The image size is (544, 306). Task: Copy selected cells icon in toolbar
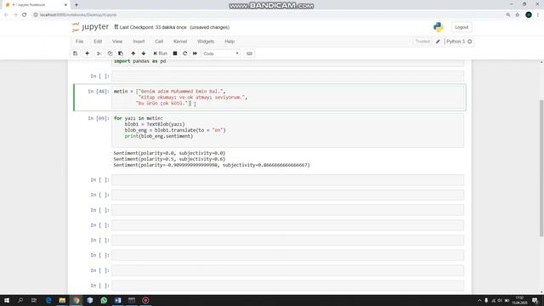pos(110,54)
